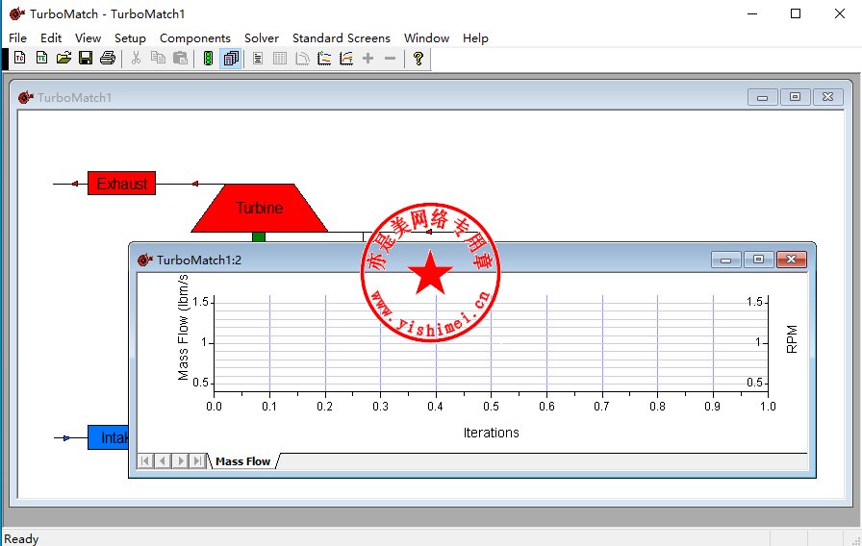The width and height of the screenshot is (862, 546).
Task: Go to first tab with the arrow button
Action: [145, 460]
